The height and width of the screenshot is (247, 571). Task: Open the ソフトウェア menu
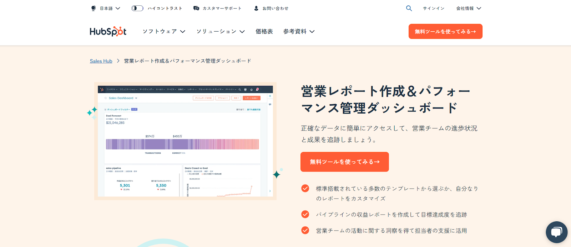tap(164, 31)
